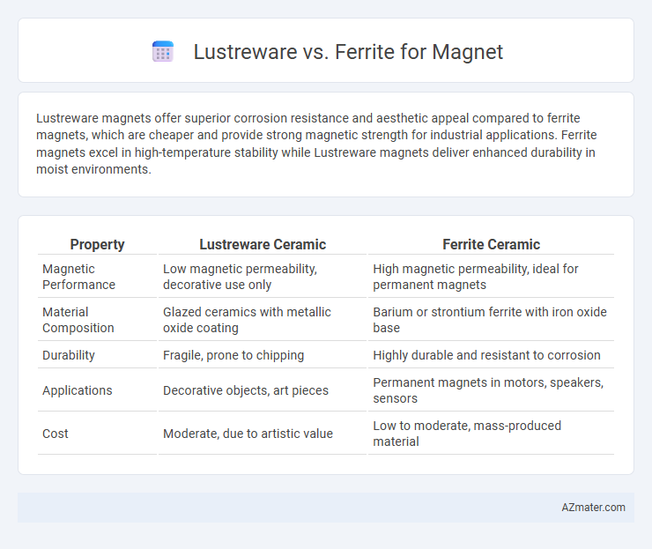Click cell 'Barium or strontium ferrite with iron oxide base'
This screenshot has width=652, height=549.
[x=490, y=320]
